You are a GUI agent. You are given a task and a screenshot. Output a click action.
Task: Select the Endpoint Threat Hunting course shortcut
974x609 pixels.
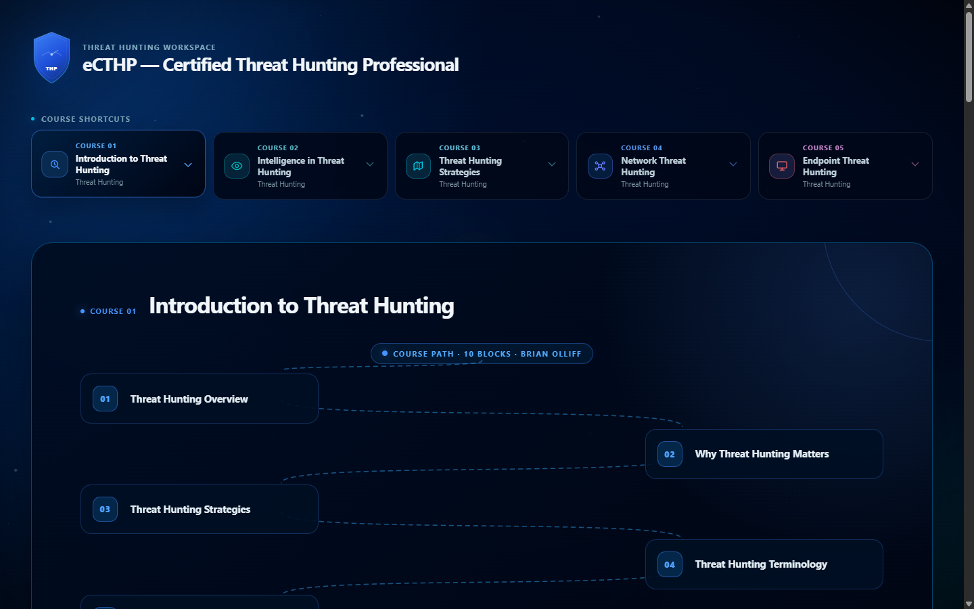point(845,166)
